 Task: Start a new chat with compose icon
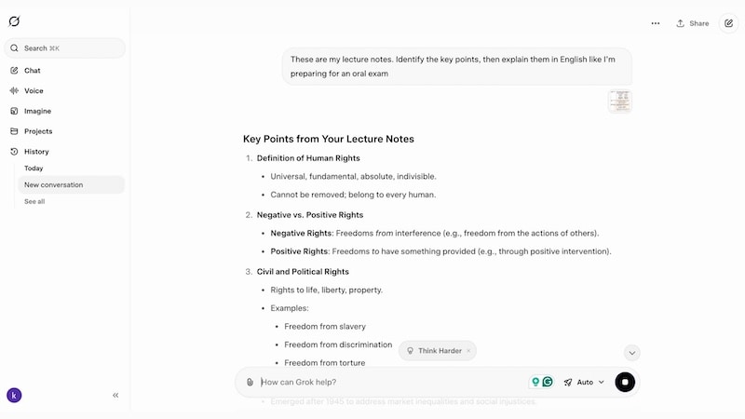point(728,23)
